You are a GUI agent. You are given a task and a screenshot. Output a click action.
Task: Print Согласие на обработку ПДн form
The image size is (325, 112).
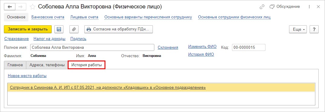click(x=119, y=29)
